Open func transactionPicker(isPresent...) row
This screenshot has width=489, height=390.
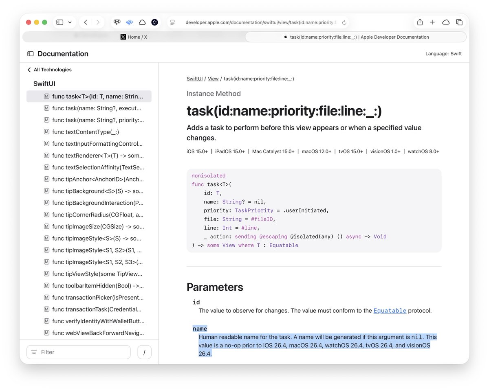pos(89,297)
